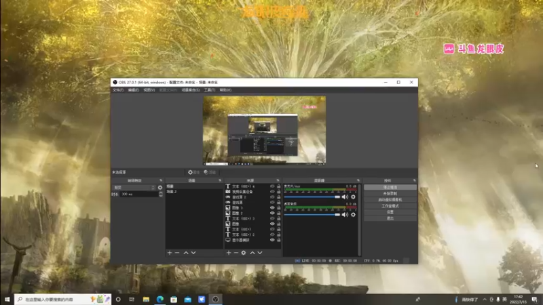Open 文件(F) menu

pos(117,90)
